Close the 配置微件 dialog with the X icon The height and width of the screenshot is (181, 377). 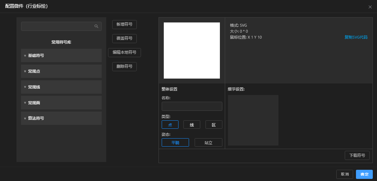(370, 7)
